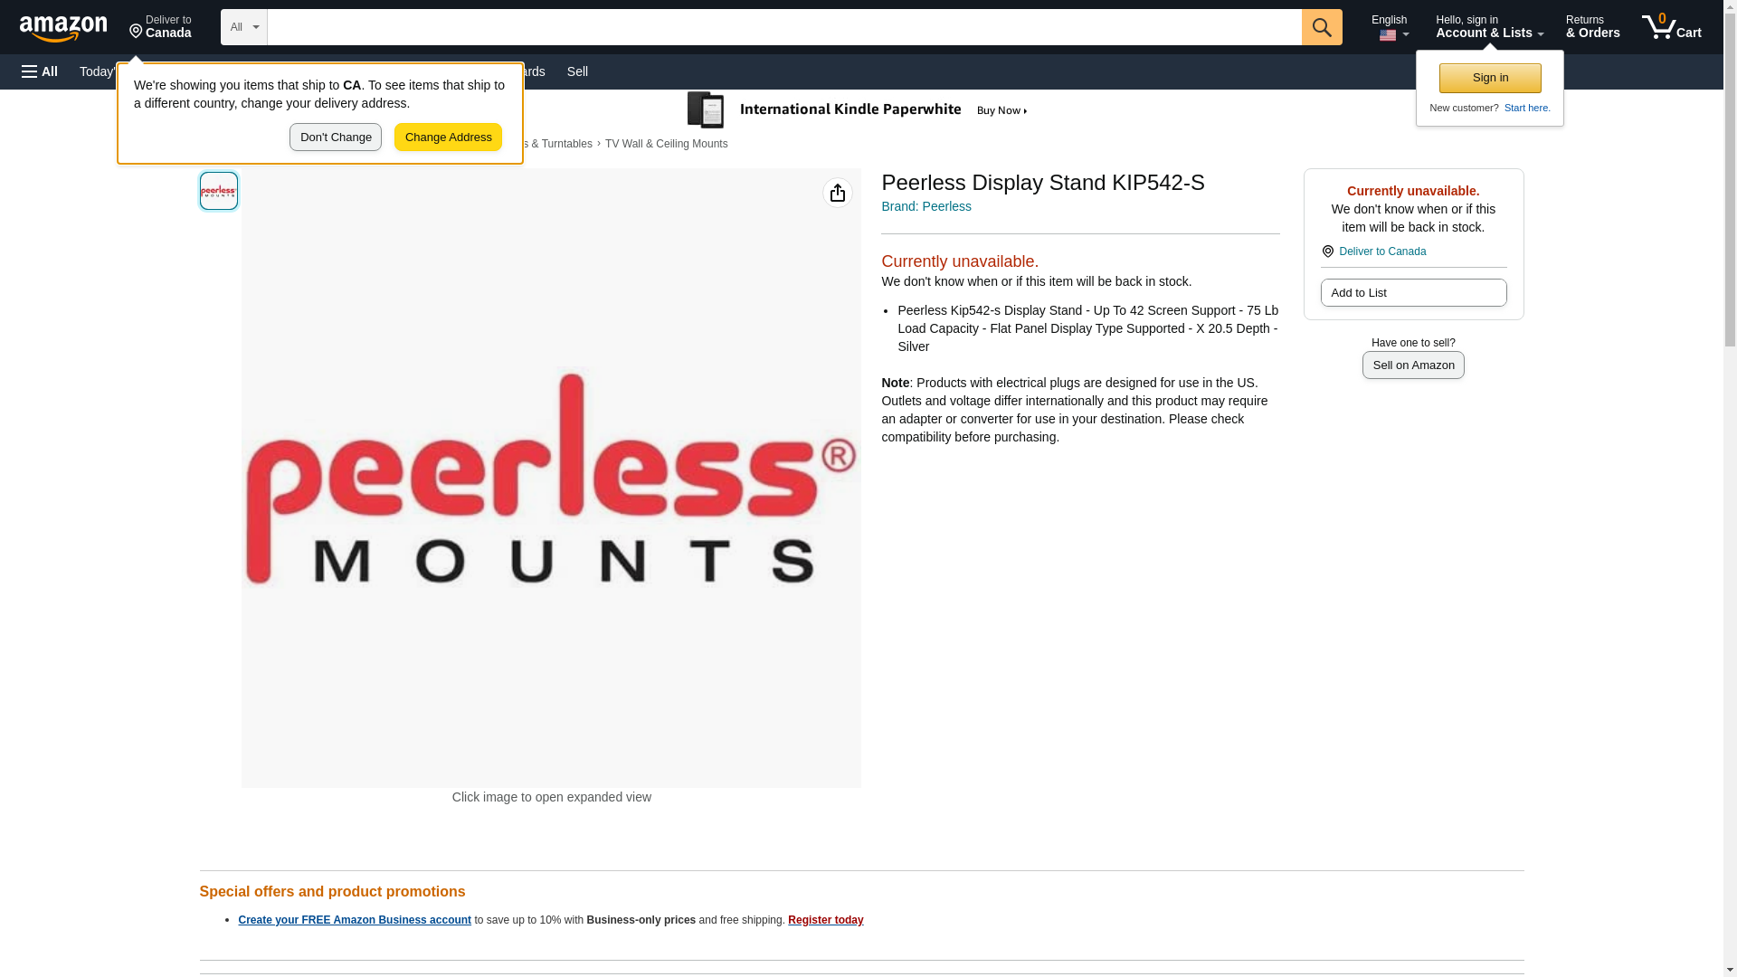Open the English language selector
The image size is (1737, 977).
(1391, 27)
